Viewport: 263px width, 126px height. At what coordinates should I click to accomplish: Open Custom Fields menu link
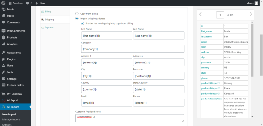(x=15, y=85)
